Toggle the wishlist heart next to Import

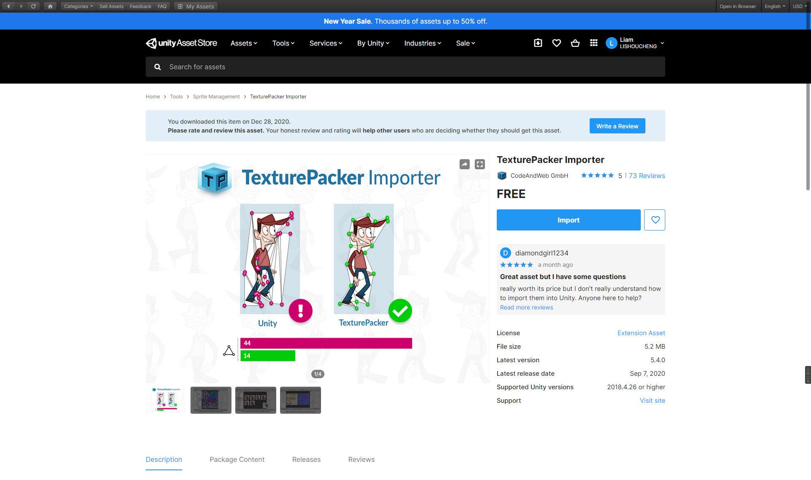pyautogui.click(x=655, y=220)
